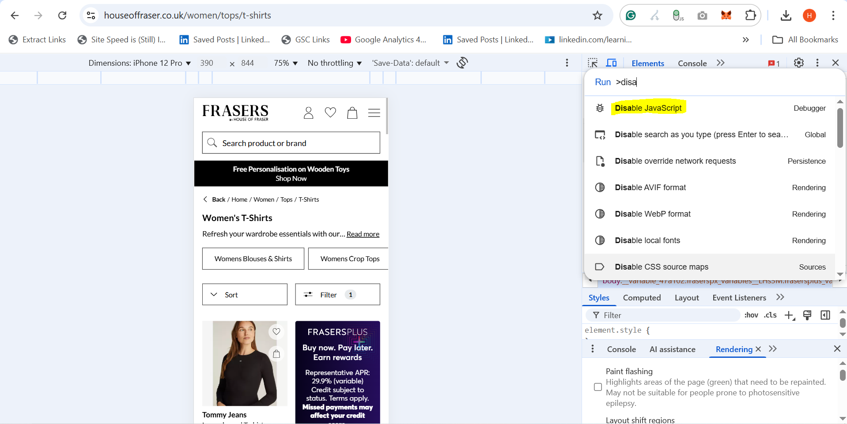Click the rotate device orientation icon
The width and height of the screenshot is (847, 424).
[x=462, y=63]
